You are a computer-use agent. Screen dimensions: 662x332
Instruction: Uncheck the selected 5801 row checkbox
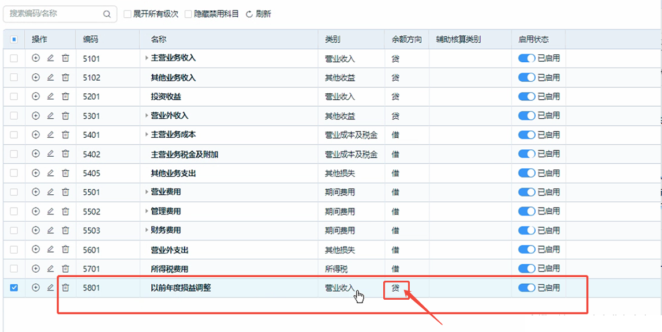(14, 288)
